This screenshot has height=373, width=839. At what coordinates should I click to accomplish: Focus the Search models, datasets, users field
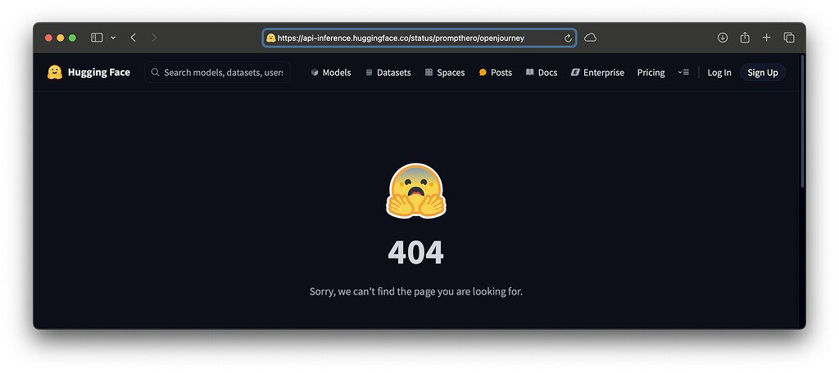tap(218, 72)
